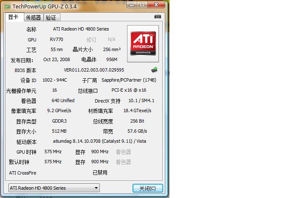
Task: Click the BIOS save chip icon
Action: point(154,70)
